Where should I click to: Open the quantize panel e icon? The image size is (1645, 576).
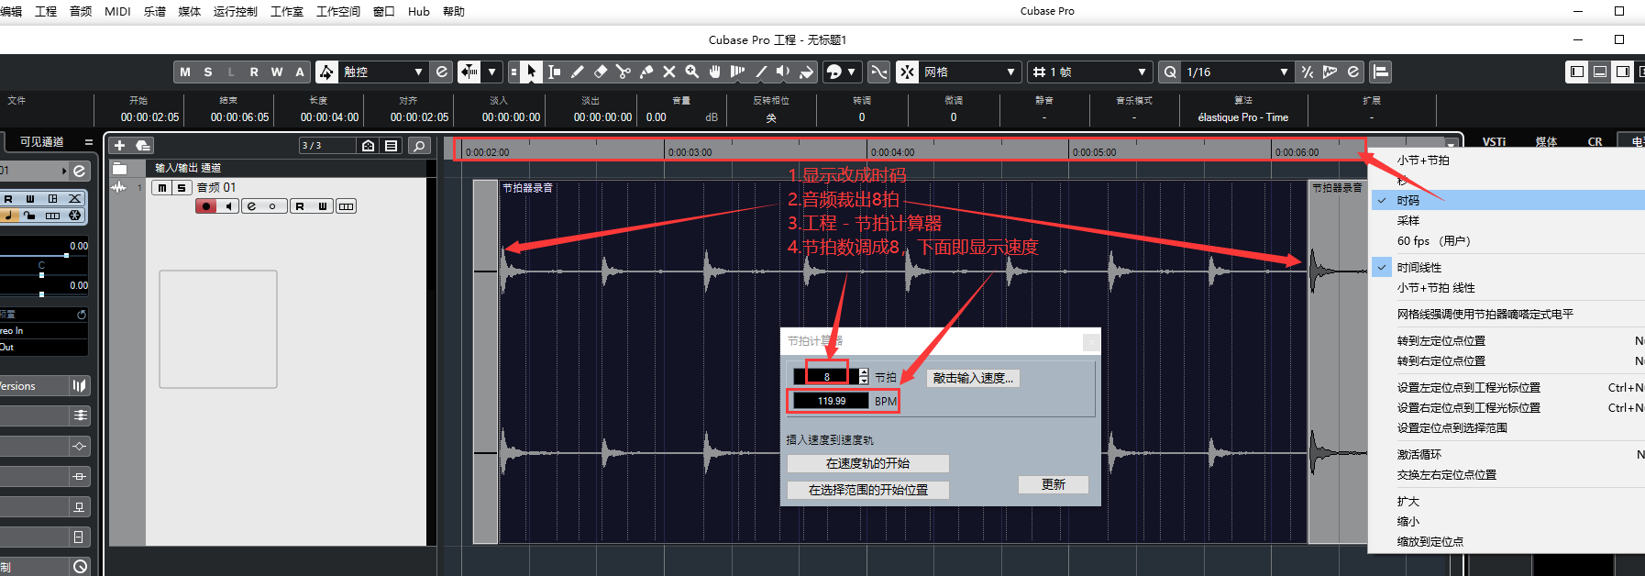click(x=1352, y=72)
